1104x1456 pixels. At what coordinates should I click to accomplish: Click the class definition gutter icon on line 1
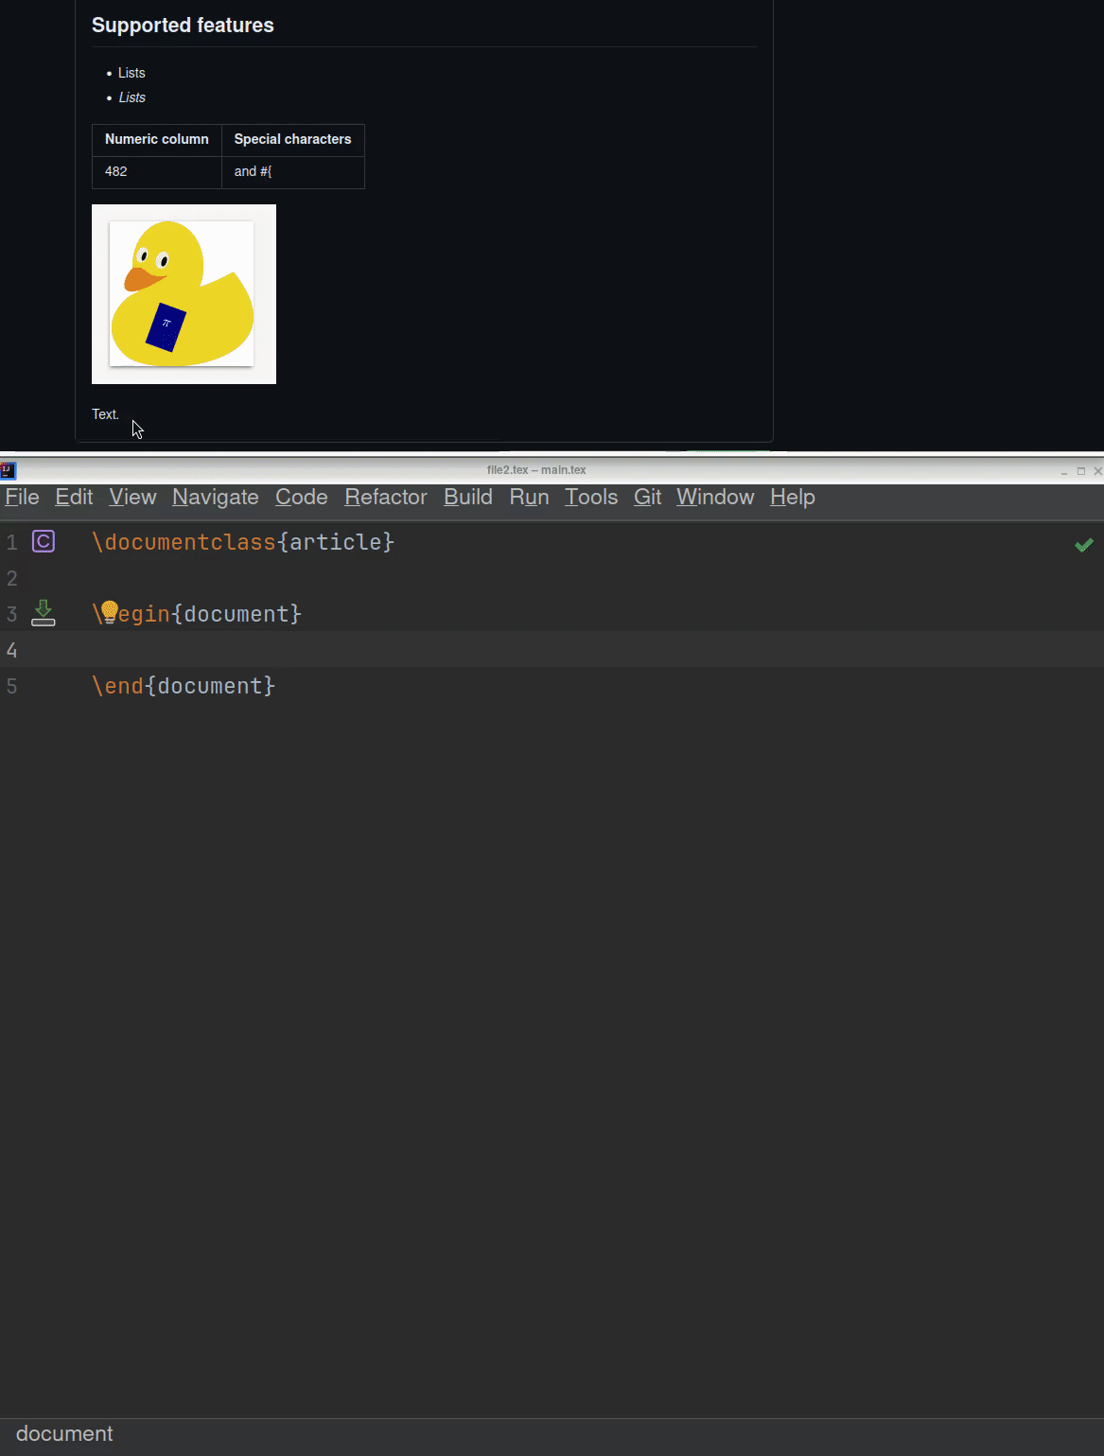pyautogui.click(x=43, y=541)
